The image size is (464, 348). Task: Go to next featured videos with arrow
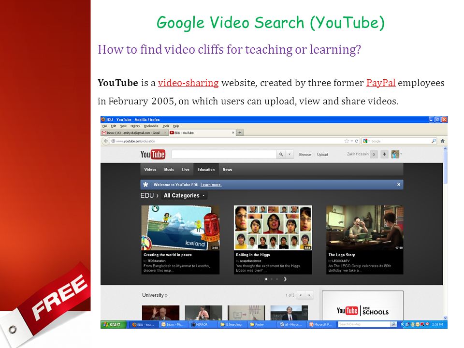coord(285,279)
